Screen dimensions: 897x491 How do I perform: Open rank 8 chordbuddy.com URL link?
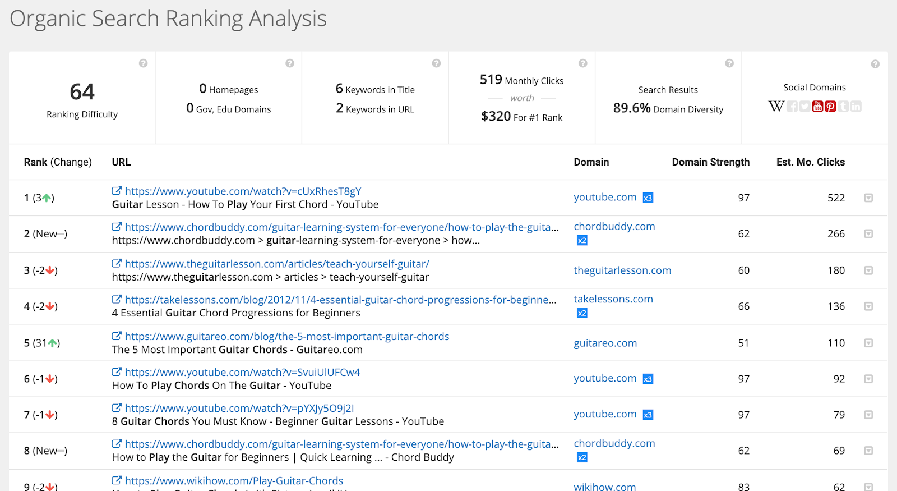pyautogui.click(x=342, y=444)
